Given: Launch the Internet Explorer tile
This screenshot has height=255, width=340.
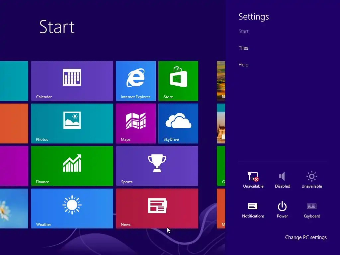Looking at the screenshot, I should coord(136,81).
